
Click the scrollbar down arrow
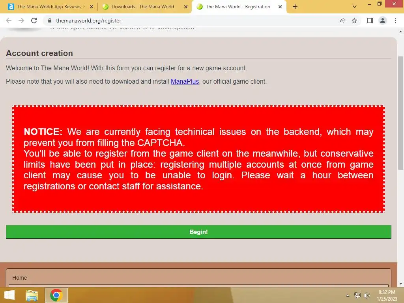(400, 284)
